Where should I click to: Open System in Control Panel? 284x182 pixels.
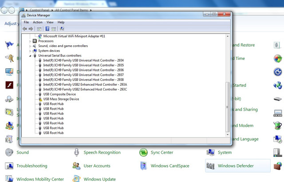click(225, 153)
